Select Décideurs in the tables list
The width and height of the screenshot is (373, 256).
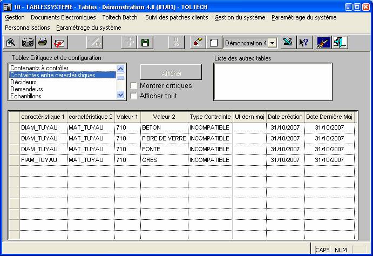(x=63, y=82)
